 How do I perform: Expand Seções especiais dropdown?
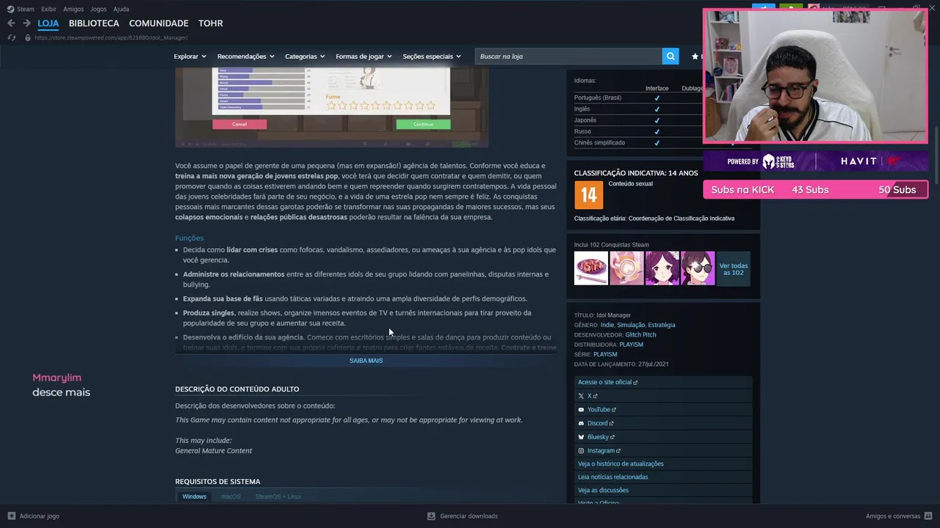click(x=432, y=56)
